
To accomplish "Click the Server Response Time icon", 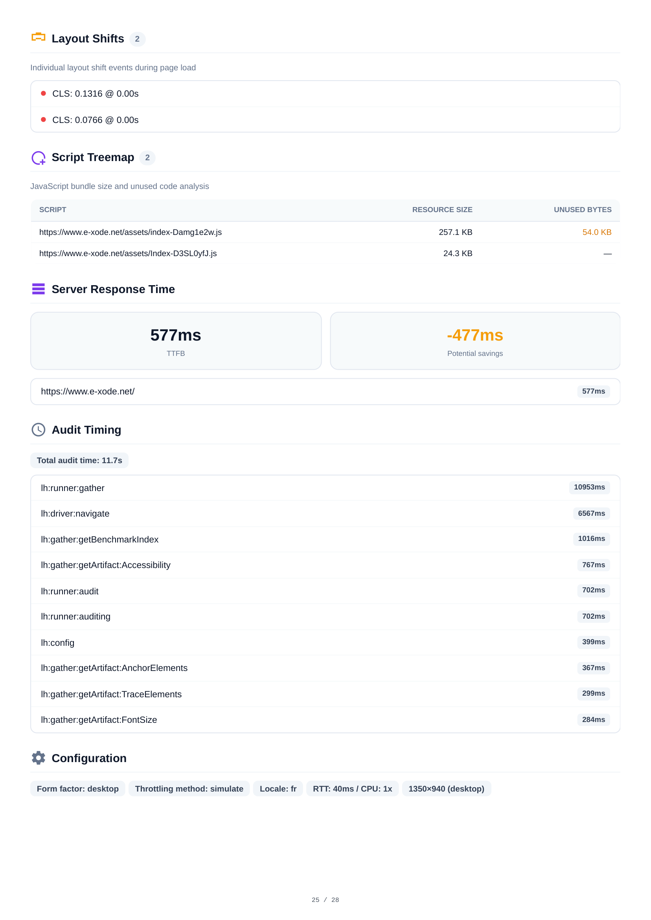I will tap(38, 289).
